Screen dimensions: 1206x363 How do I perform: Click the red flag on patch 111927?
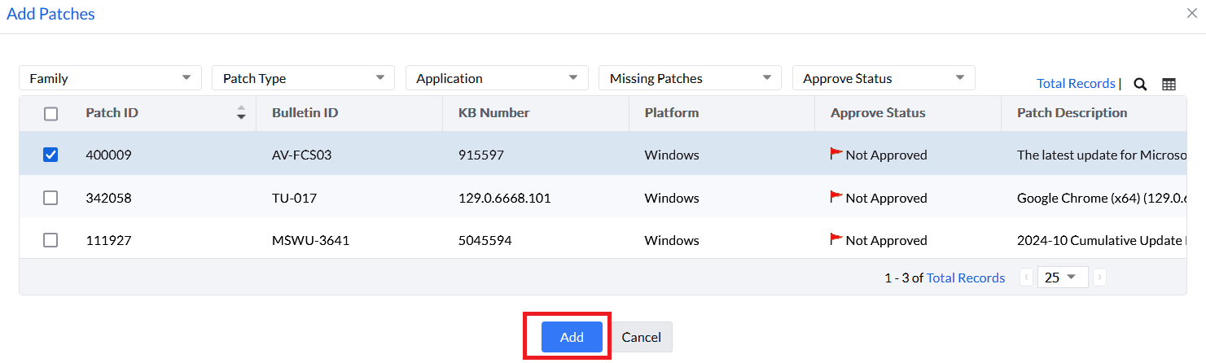pos(836,239)
